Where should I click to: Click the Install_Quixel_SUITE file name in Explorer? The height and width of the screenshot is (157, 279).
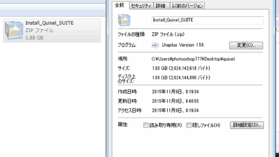coord(49,23)
